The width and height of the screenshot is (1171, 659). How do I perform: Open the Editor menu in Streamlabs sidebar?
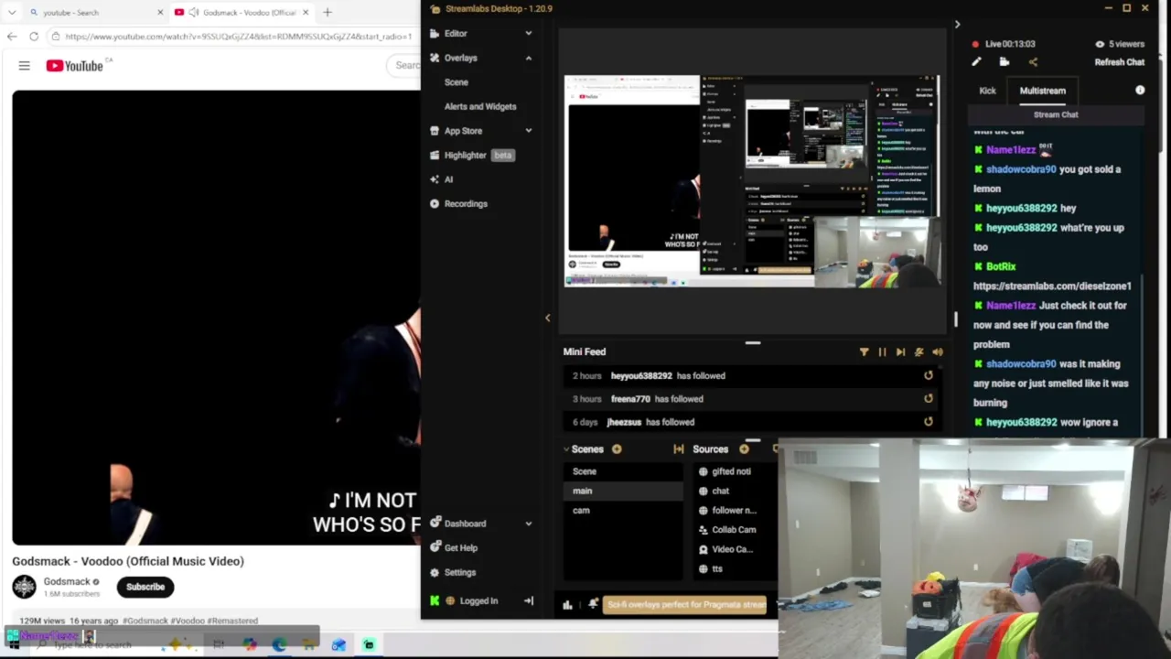pyautogui.click(x=456, y=33)
